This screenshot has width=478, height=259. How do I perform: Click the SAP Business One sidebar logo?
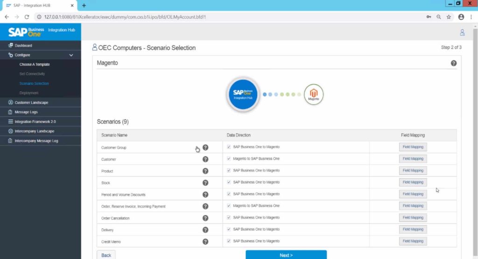click(26, 32)
